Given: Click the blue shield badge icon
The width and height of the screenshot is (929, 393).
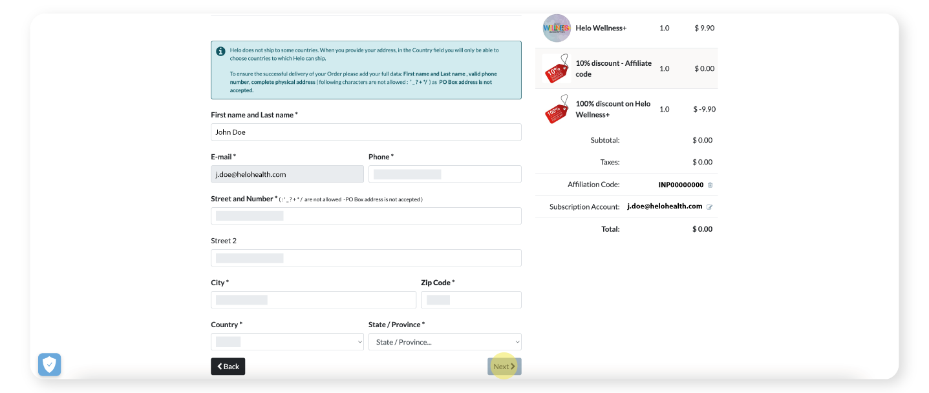Looking at the screenshot, I should coord(49,365).
